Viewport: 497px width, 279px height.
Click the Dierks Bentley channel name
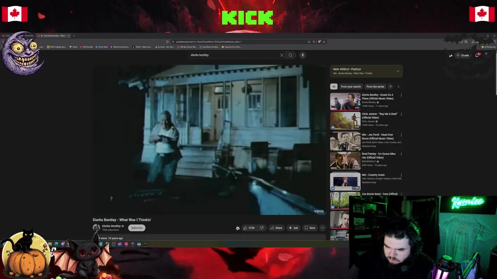tap(111, 226)
